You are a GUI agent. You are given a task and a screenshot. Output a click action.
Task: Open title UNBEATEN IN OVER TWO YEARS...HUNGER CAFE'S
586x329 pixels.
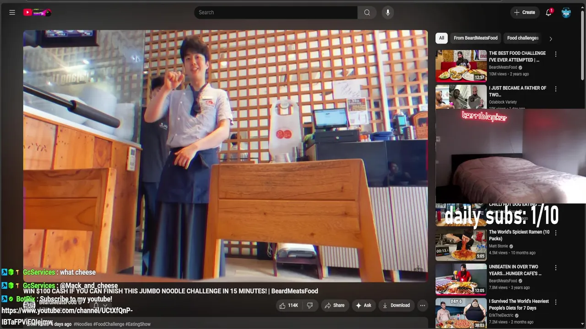[x=515, y=270]
